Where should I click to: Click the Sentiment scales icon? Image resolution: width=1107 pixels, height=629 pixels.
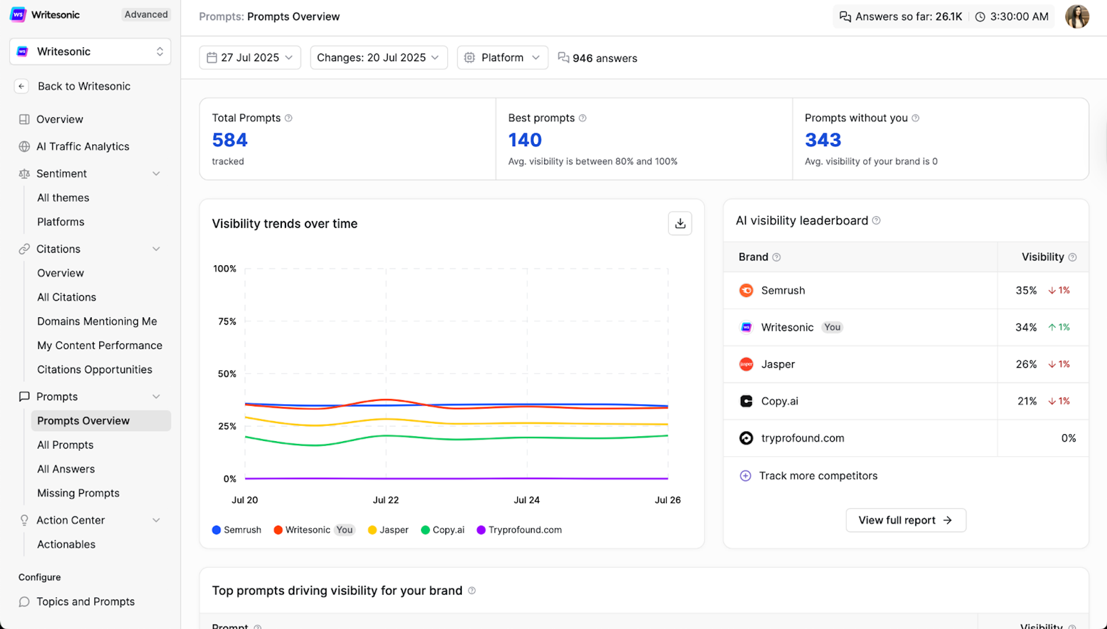24,174
